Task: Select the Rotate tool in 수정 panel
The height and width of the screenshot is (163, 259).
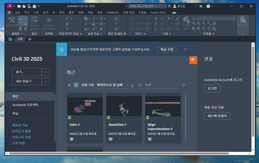Action: click(162, 18)
